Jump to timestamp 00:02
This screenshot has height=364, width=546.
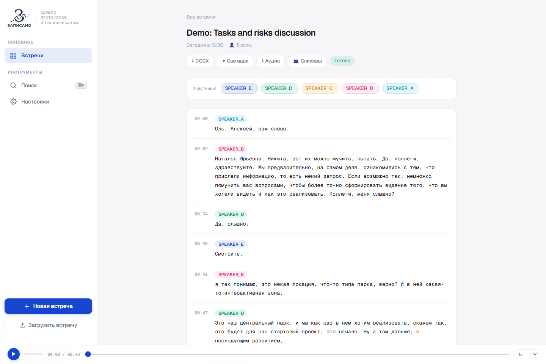click(201, 149)
